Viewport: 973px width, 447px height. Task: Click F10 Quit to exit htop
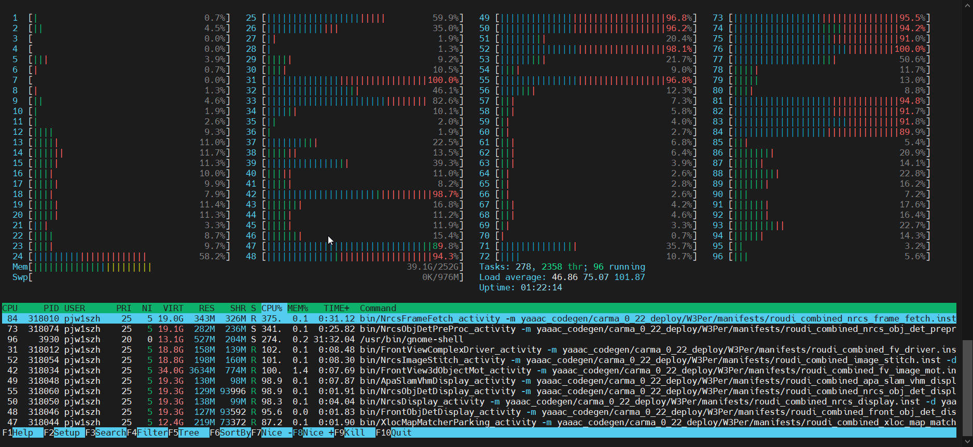coord(393,432)
